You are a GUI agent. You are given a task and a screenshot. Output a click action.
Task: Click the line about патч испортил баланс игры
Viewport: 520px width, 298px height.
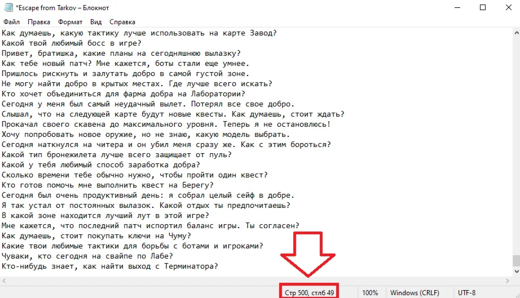point(150,226)
